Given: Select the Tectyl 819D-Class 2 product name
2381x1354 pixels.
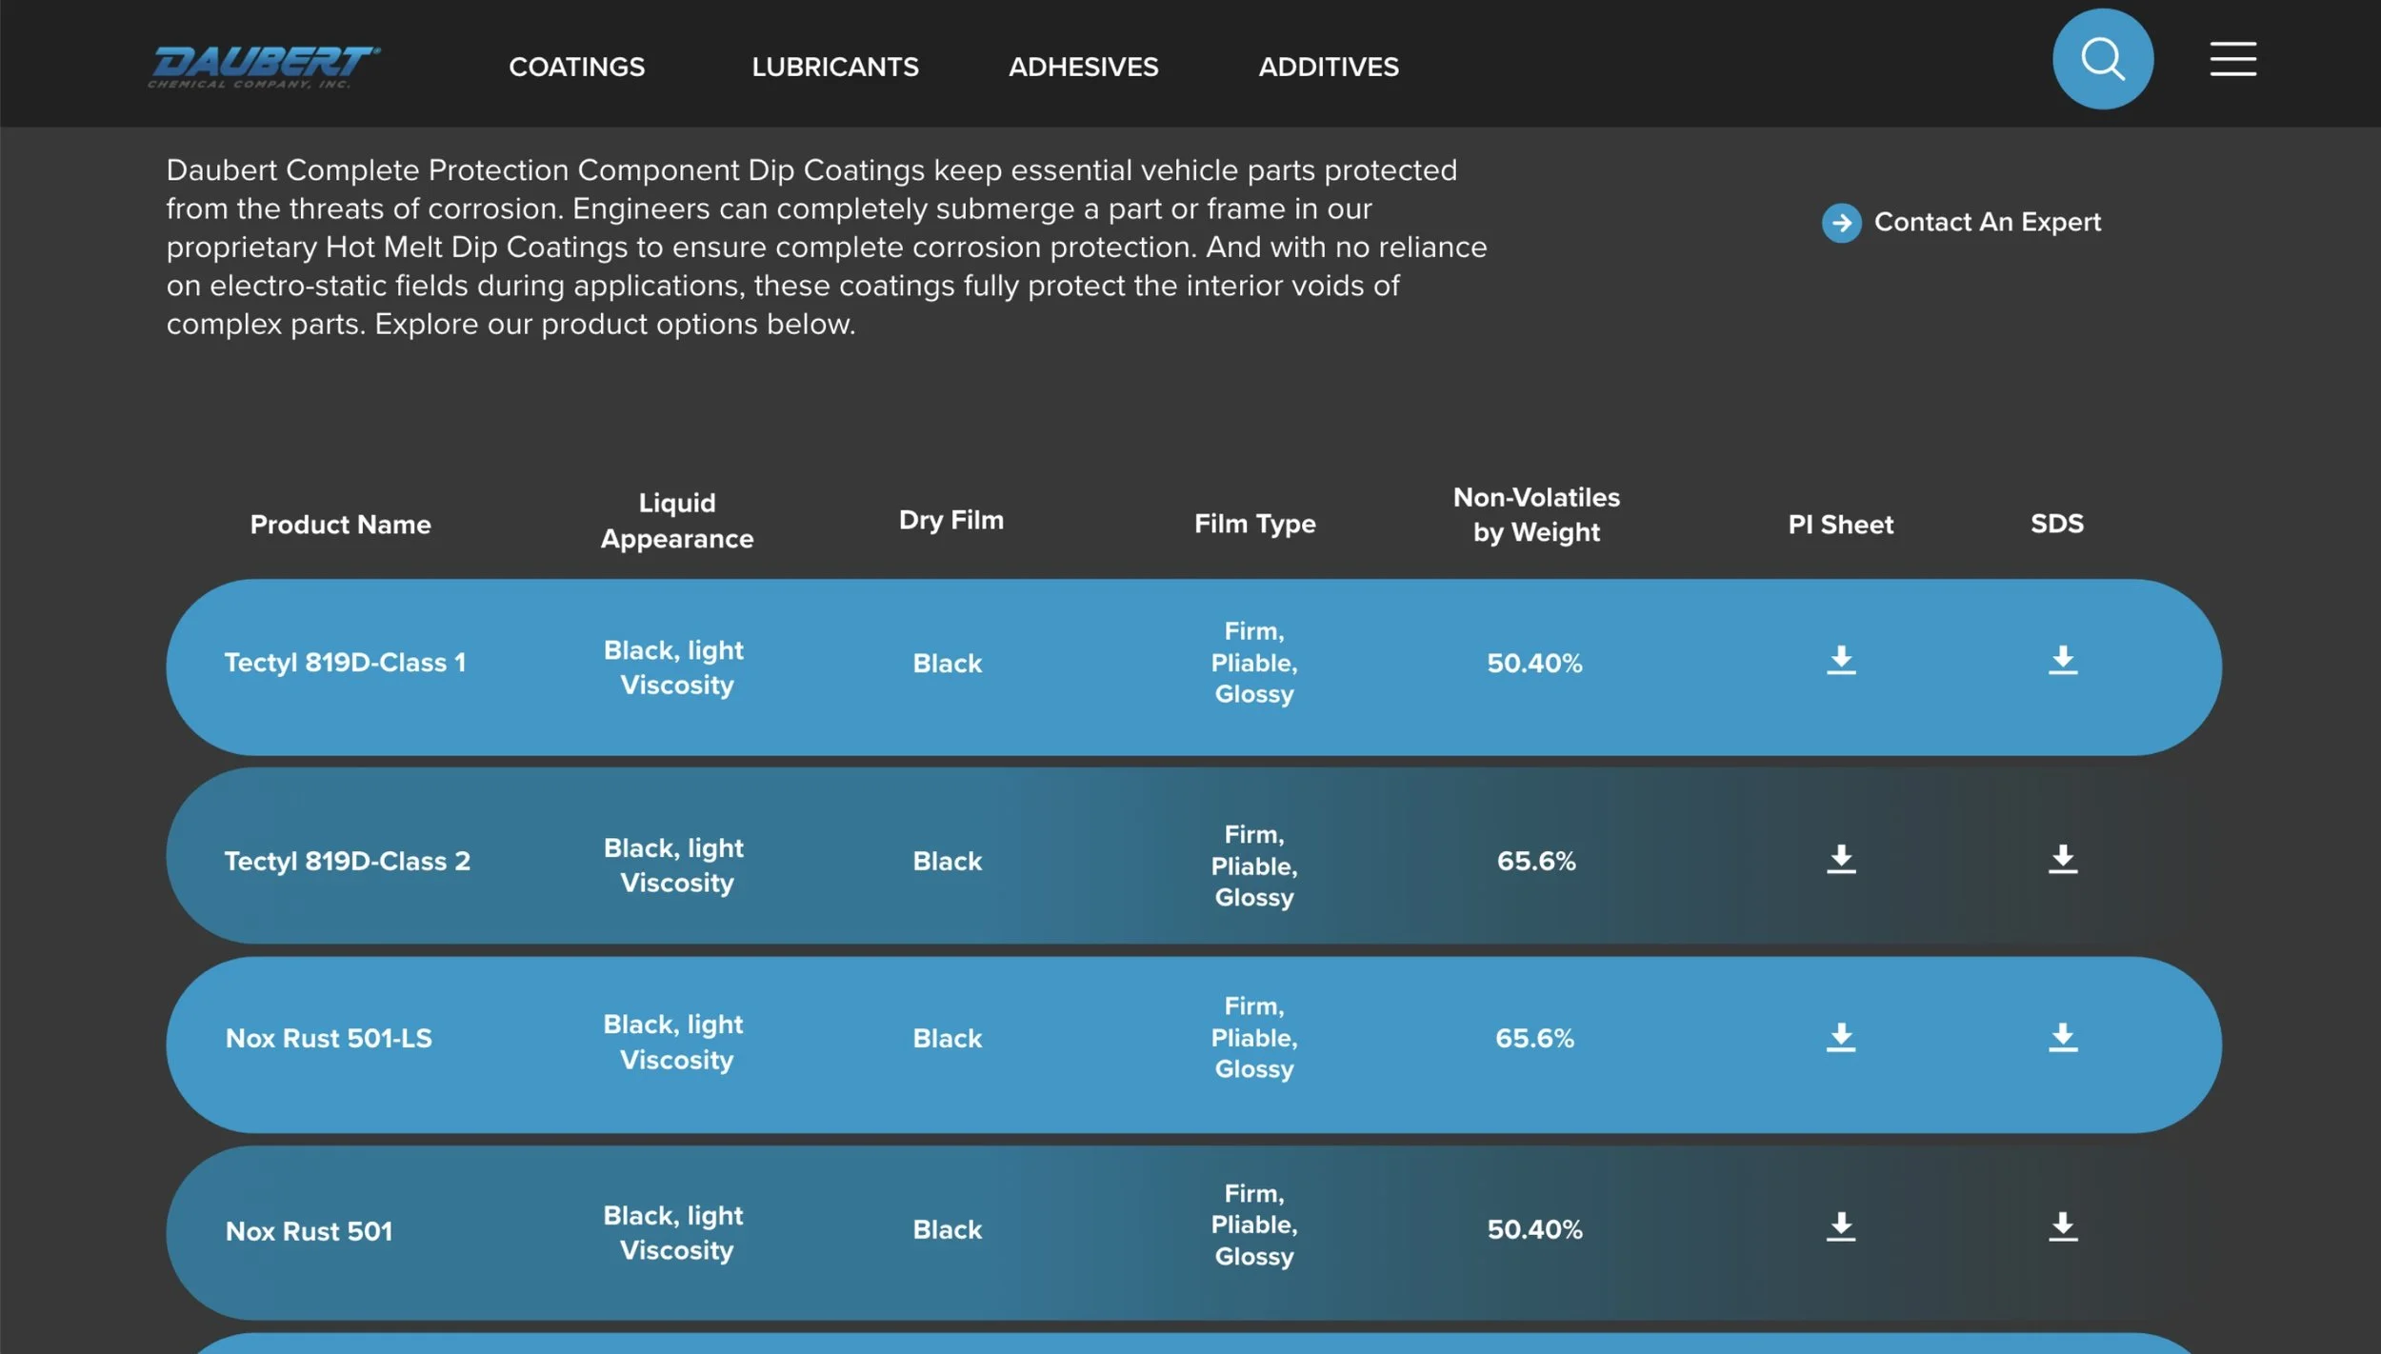Looking at the screenshot, I should (x=347, y=861).
